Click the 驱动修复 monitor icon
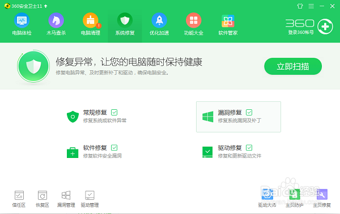Image resolution: width=340 pixels, height=214 pixels. 207,152
